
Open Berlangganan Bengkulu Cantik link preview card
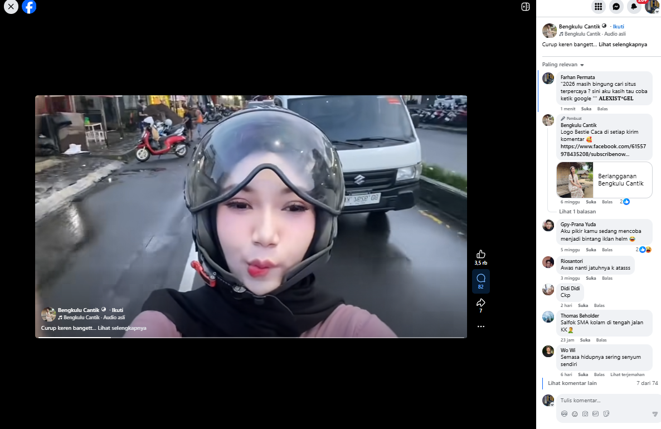[x=604, y=180]
